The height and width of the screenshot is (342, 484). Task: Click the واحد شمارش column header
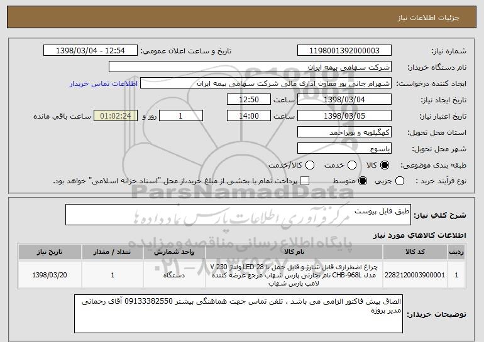click(x=174, y=252)
